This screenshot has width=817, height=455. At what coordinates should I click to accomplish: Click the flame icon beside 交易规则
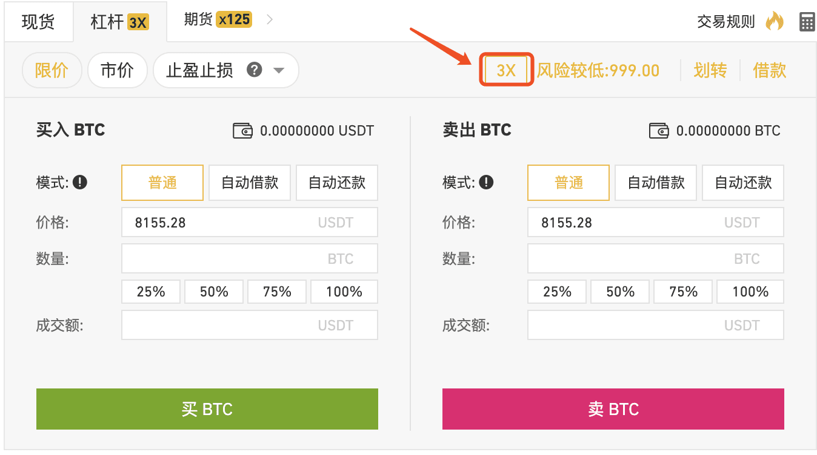pos(774,22)
